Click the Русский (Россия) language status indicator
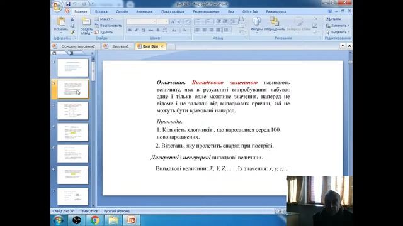This screenshot has width=403, height=226. (x=116, y=211)
